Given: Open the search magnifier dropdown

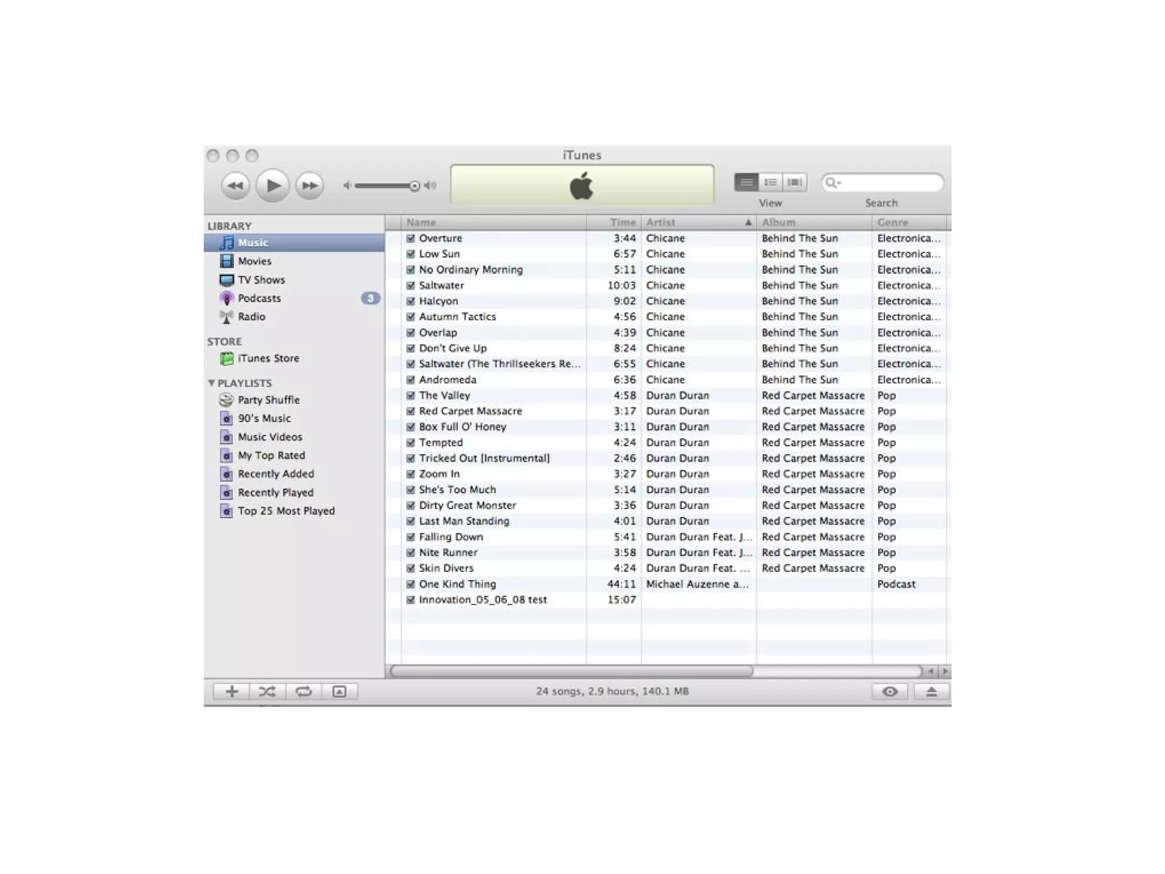Looking at the screenshot, I should pyautogui.click(x=833, y=183).
